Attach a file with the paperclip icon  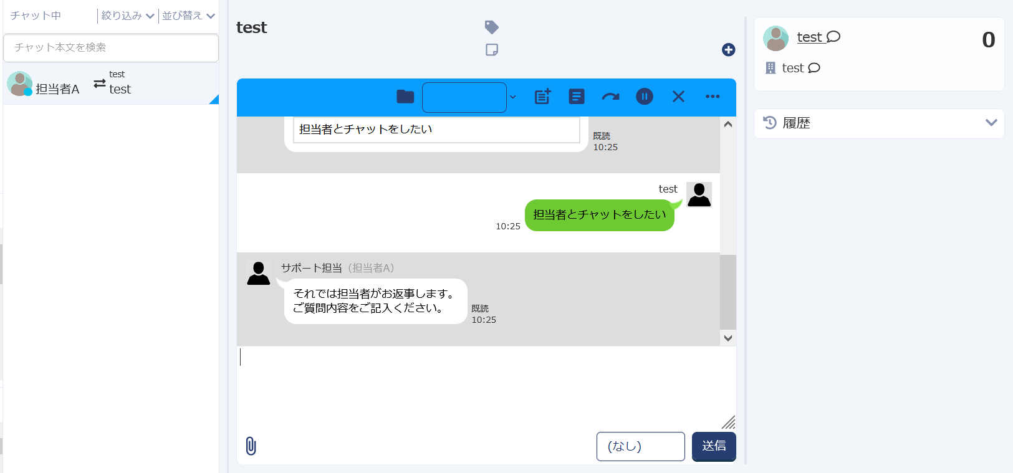tap(251, 446)
